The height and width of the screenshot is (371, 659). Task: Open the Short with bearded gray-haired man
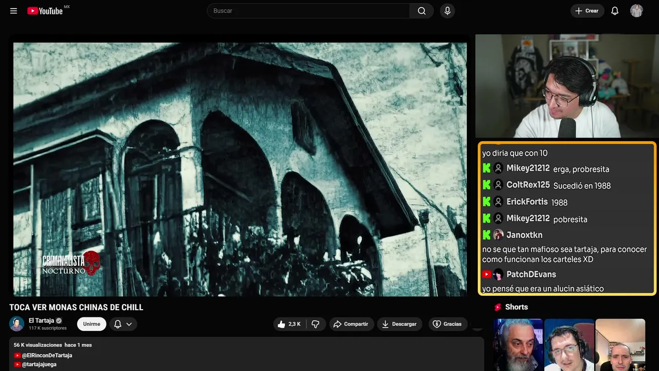pos(518,345)
